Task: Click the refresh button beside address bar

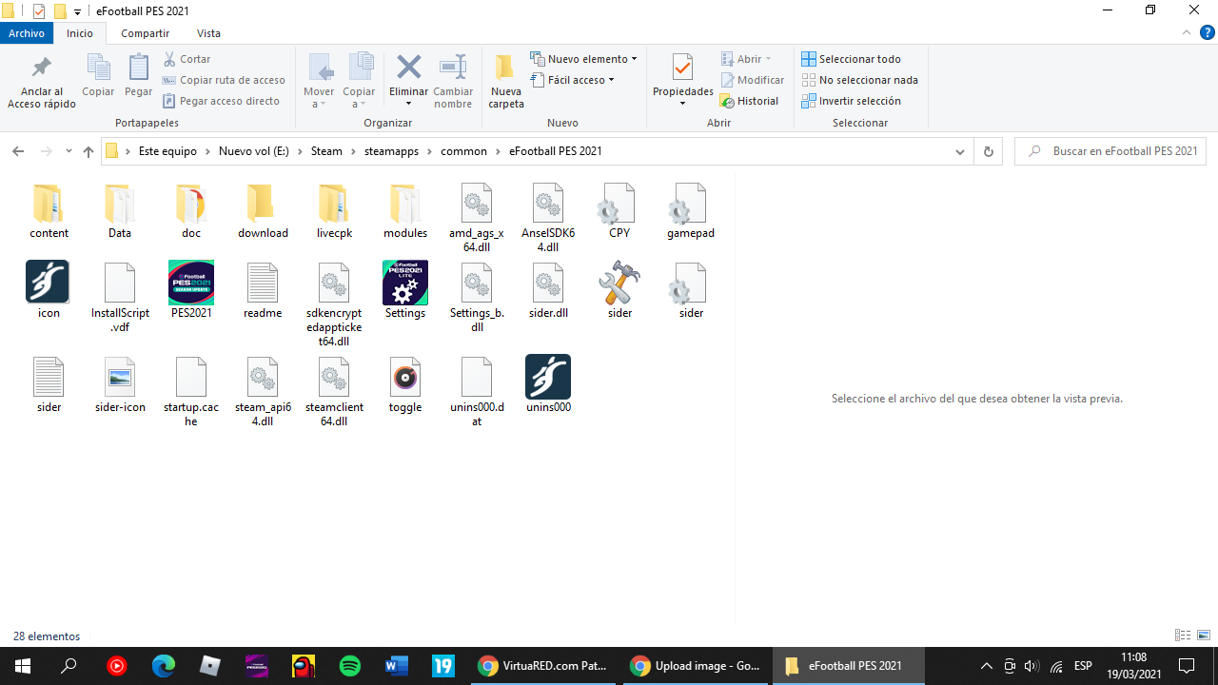Action: (x=988, y=151)
